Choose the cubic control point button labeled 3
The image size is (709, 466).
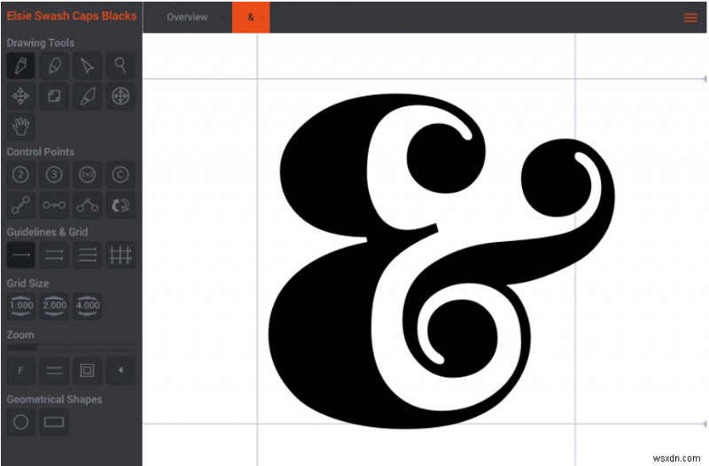(54, 175)
